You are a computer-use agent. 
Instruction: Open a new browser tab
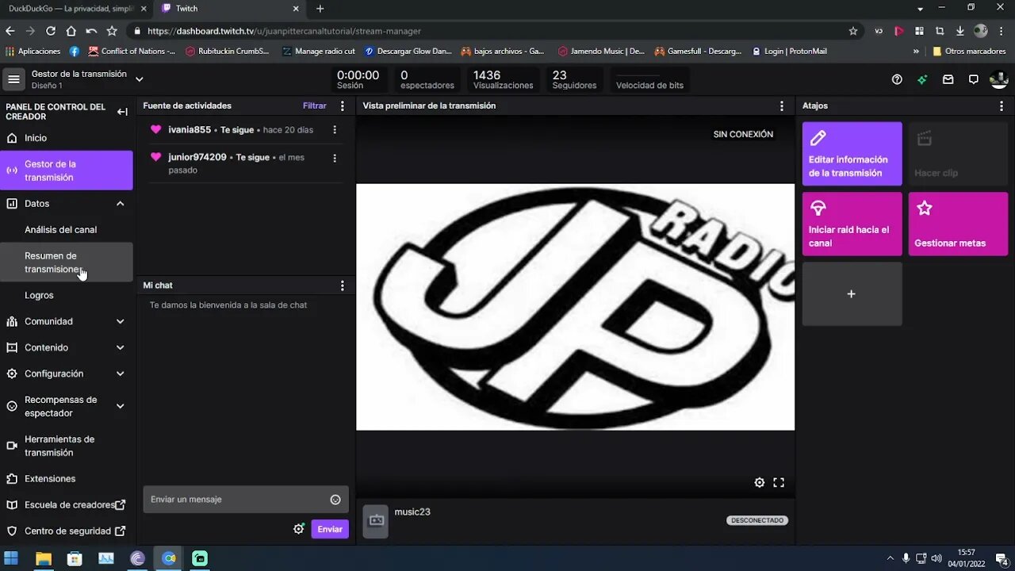pyautogui.click(x=320, y=9)
